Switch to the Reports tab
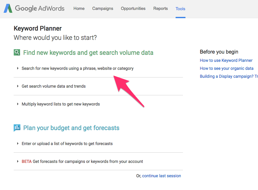Screen dimensions: 258x190 (x=160, y=9)
